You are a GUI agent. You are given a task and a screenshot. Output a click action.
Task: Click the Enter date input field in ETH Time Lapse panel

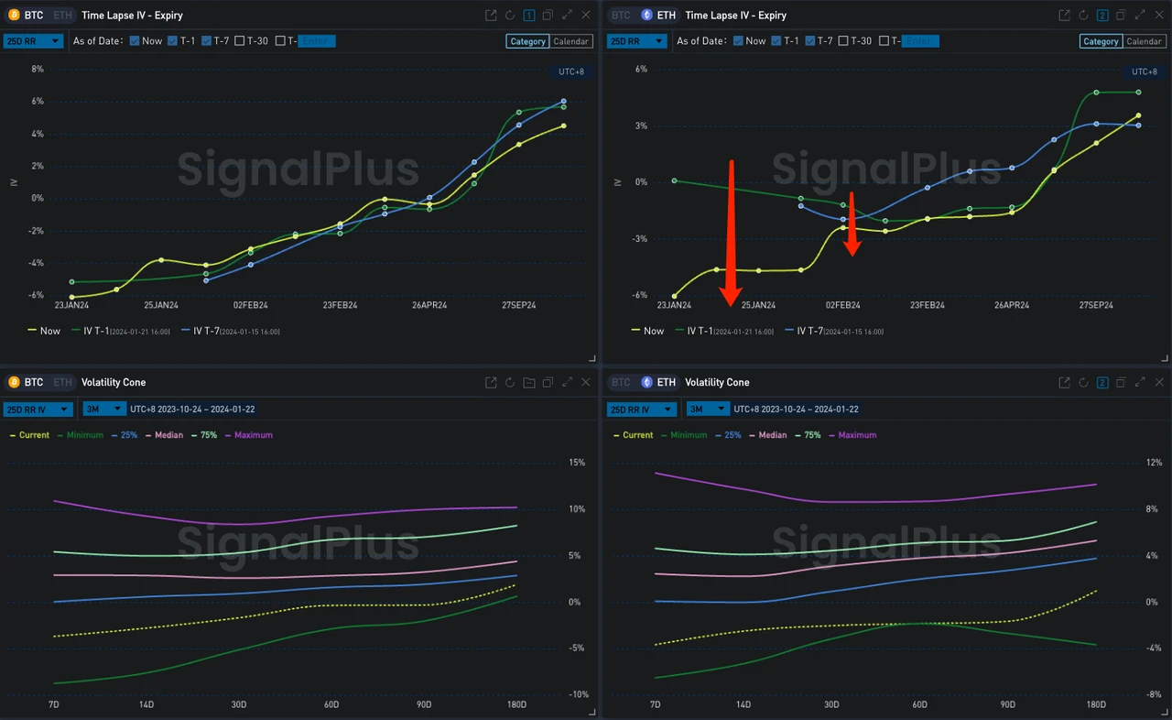point(920,40)
